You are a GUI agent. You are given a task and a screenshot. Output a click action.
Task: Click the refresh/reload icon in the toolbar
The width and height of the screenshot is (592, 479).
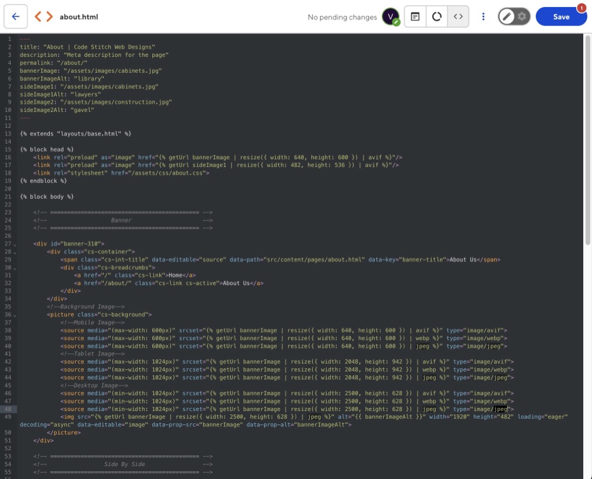click(x=437, y=17)
